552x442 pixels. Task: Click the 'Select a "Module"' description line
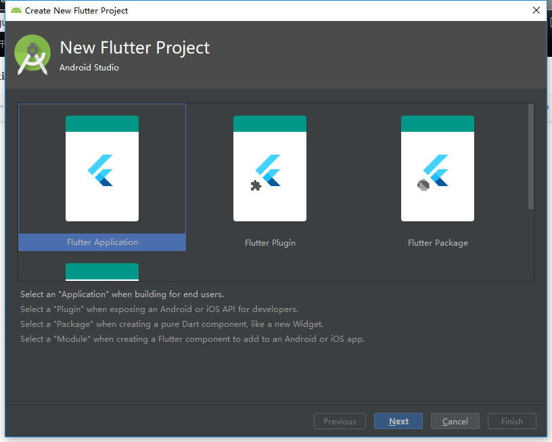click(192, 339)
